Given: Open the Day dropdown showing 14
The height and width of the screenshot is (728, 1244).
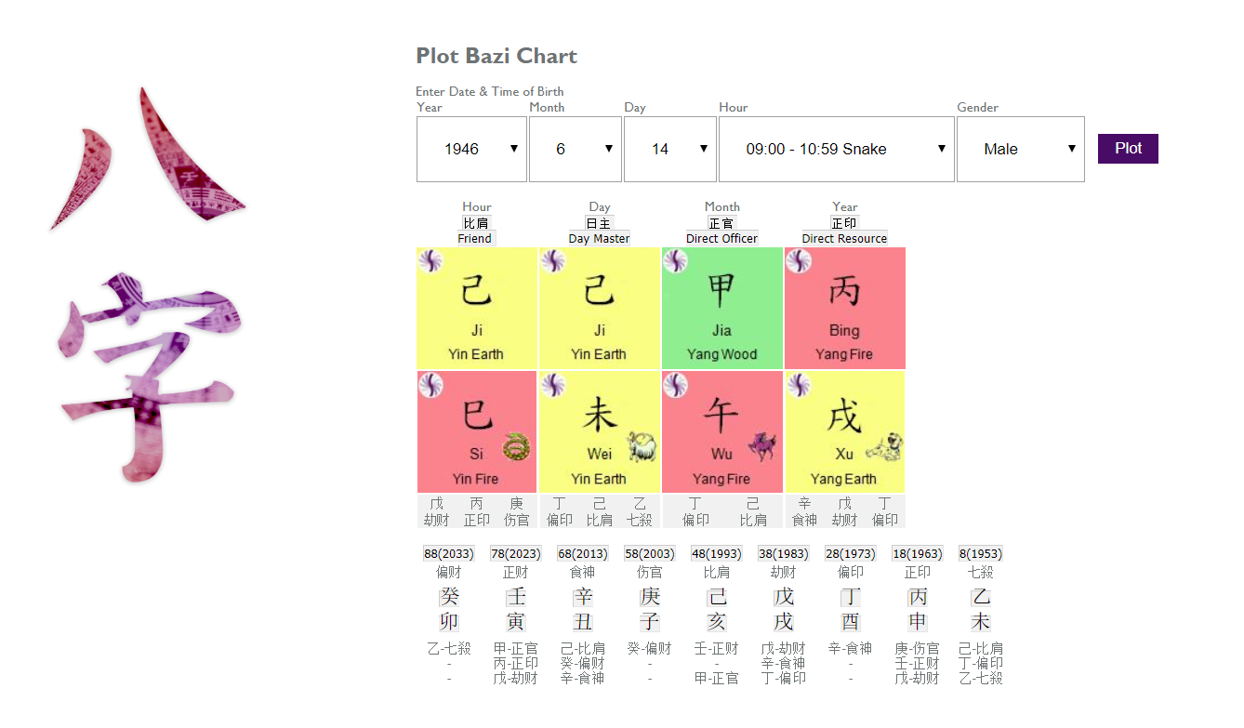Looking at the screenshot, I should click(670, 149).
